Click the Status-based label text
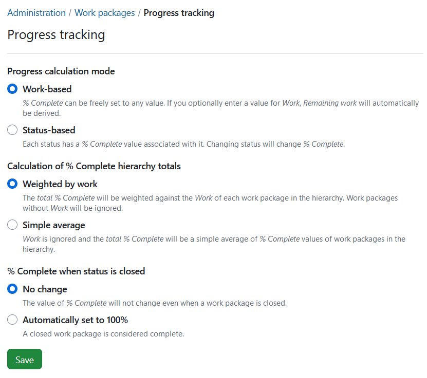The image size is (427, 378). pos(49,130)
